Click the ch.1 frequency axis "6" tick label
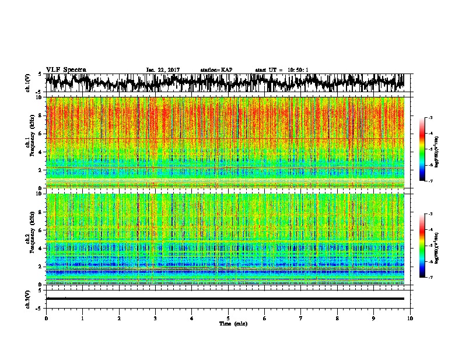Viewport: 462px width, 357px height. pos(40,134)
